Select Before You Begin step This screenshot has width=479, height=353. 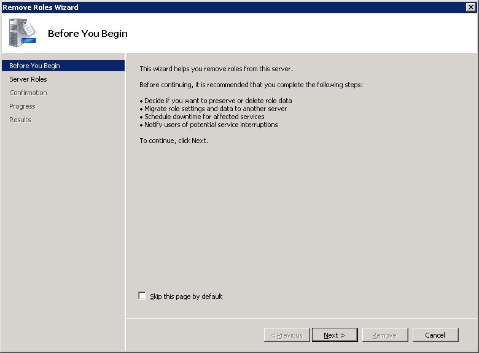[x=63, y=66]
